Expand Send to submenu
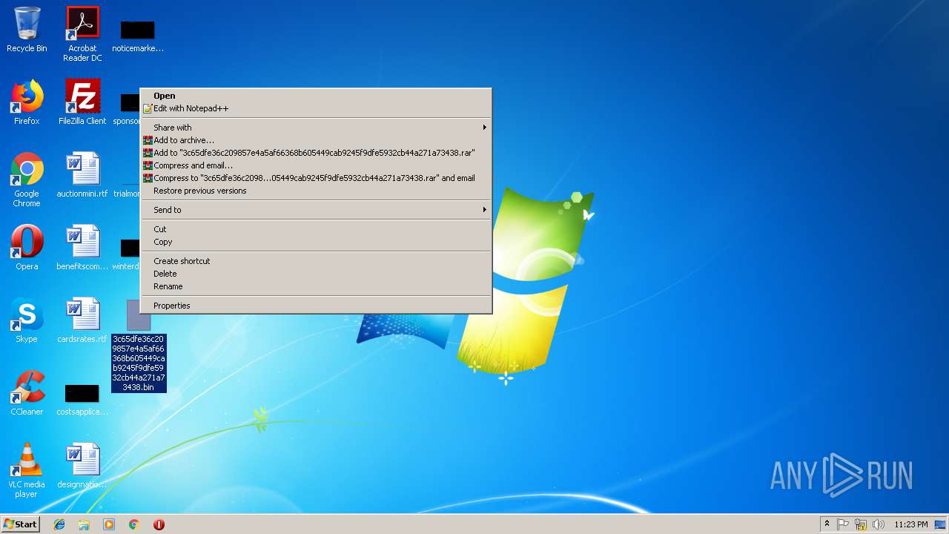 click(x=316, y=210)
